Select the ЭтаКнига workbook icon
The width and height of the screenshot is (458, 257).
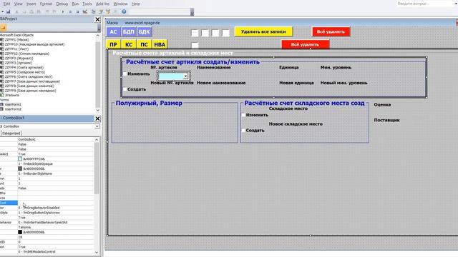tap(1, 95)
